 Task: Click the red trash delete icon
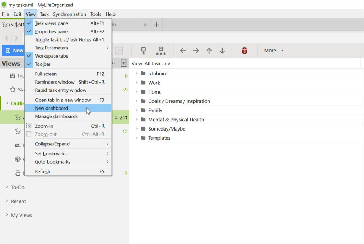(245, 51)
